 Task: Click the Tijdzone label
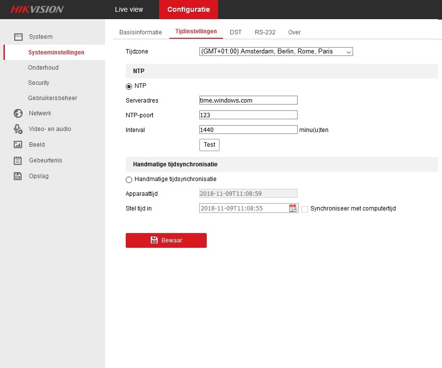point(137,51)
